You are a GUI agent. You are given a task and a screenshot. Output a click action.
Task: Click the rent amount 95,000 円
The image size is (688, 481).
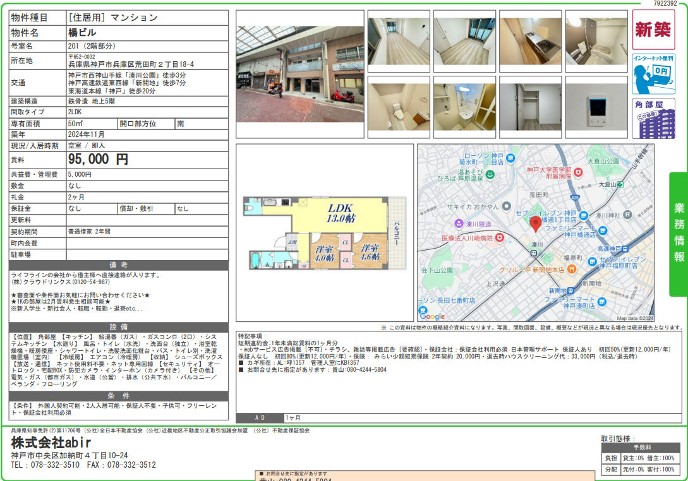click(98, 159)
